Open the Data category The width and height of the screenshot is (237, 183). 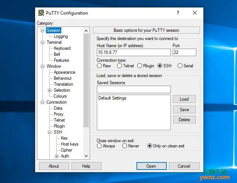click(58, 108)
